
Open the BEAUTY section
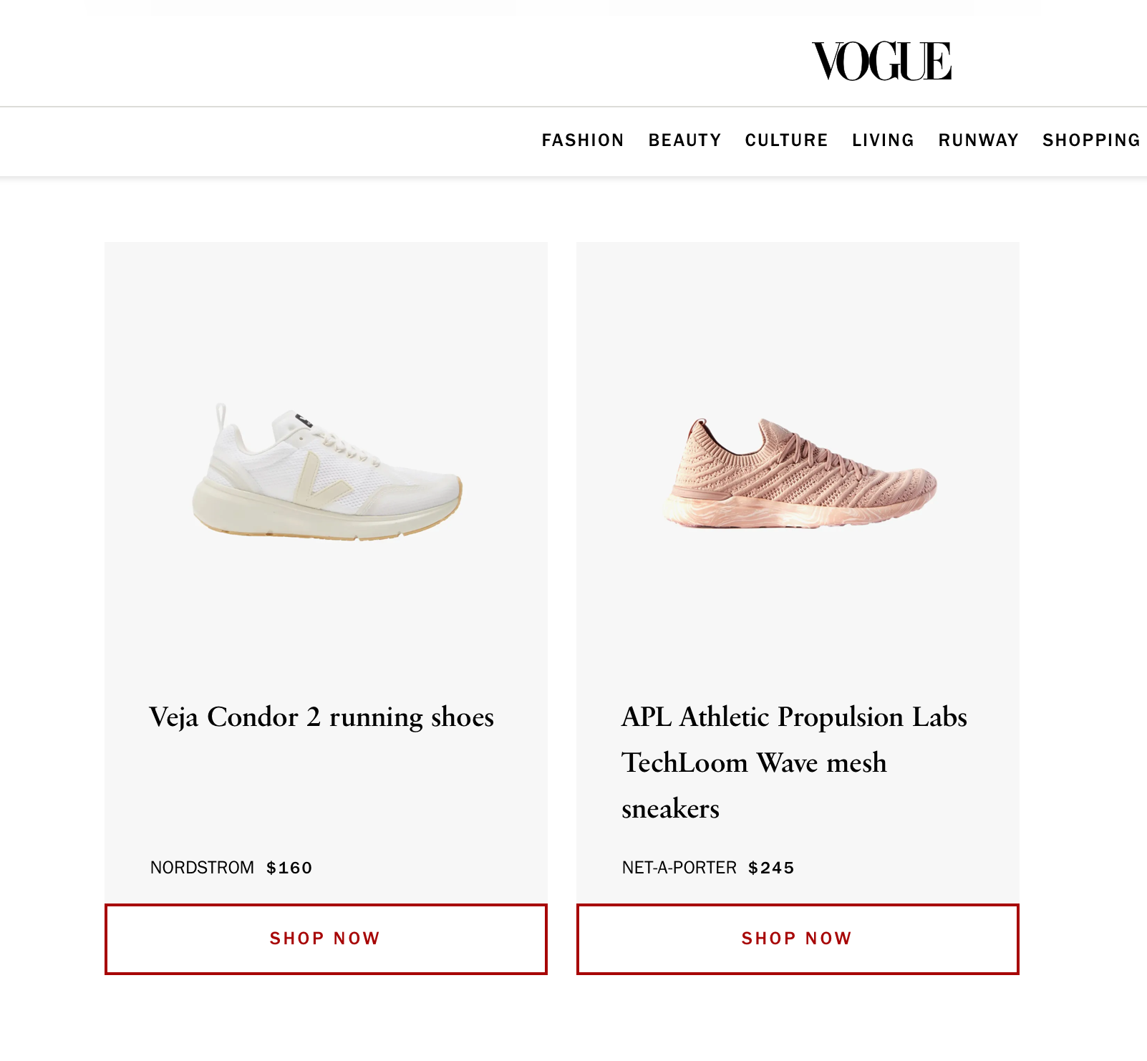point(684,140)
